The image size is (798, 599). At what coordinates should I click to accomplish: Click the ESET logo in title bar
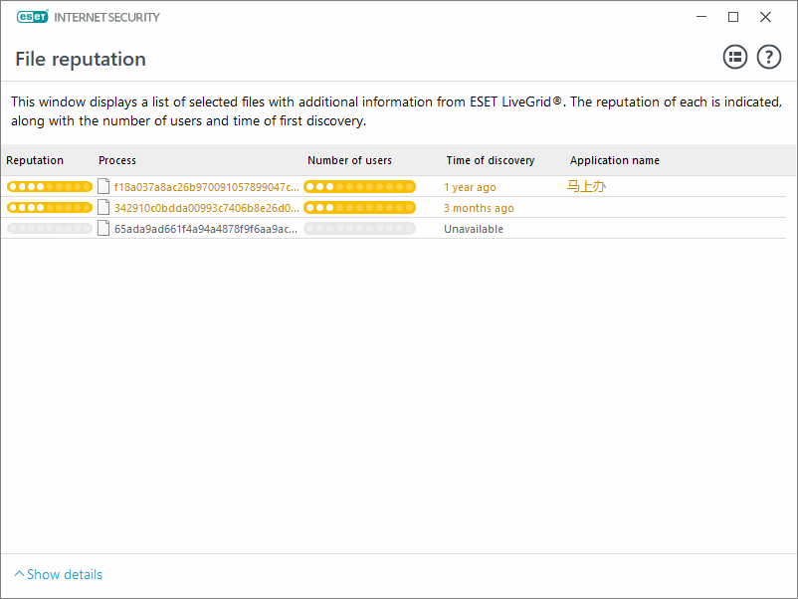click(33, 17)
